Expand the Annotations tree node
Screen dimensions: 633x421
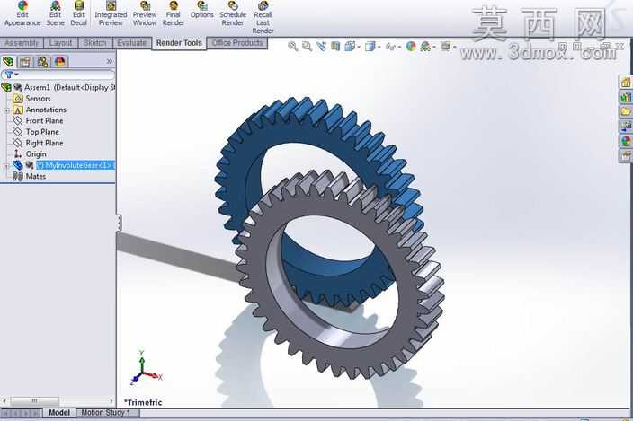6,110
